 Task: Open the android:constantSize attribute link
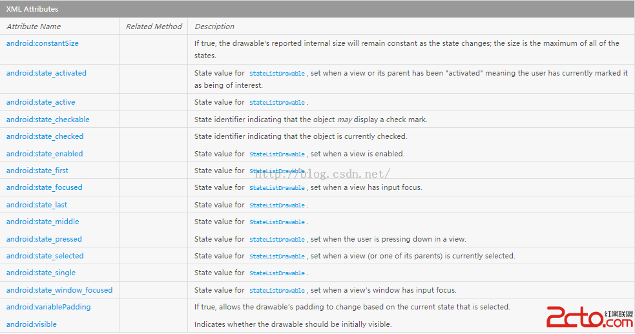pyautogui.click(x=43, y=43)
